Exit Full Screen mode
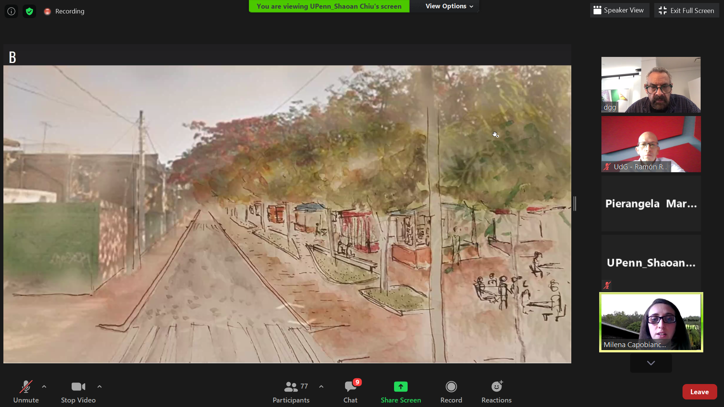 [x=686, y=11]
